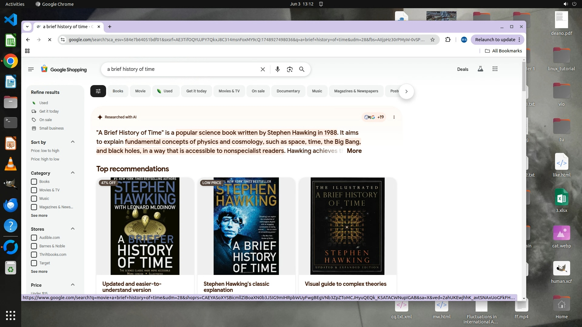Collapse the Sort by section

click(x=72, y=142)
